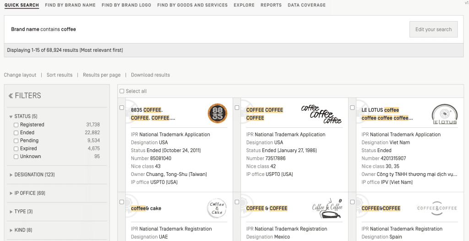
Task: Open Download results options
Action: (x=150, y=75)
